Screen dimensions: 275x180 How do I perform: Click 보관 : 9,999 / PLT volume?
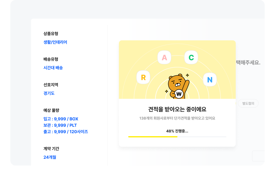60,125
